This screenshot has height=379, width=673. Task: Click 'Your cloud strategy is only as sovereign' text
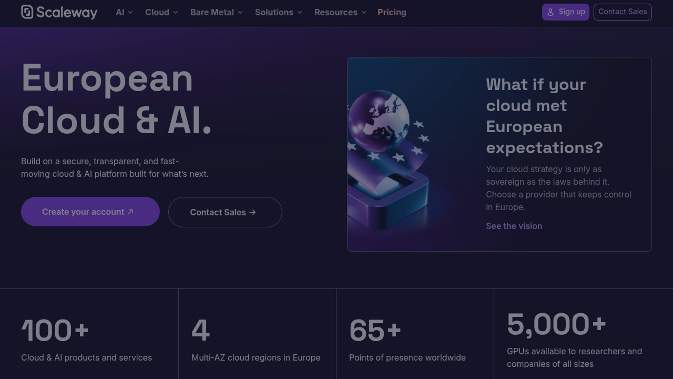(558, 188)
